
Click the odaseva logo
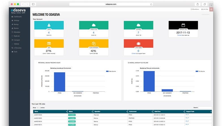[x=18, y=11]
